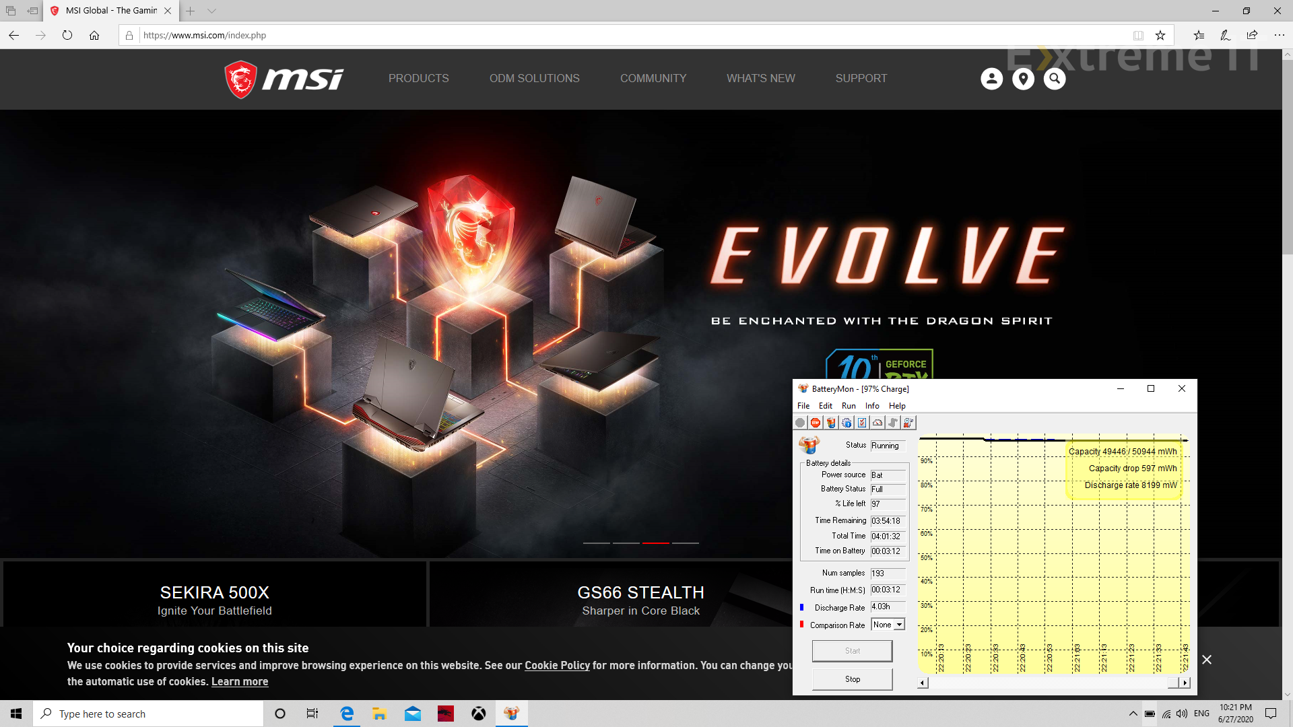This screenshot has width=1293, height=727.
Task: Click the gauge meter toolbar icon
Action: (877, 423)
